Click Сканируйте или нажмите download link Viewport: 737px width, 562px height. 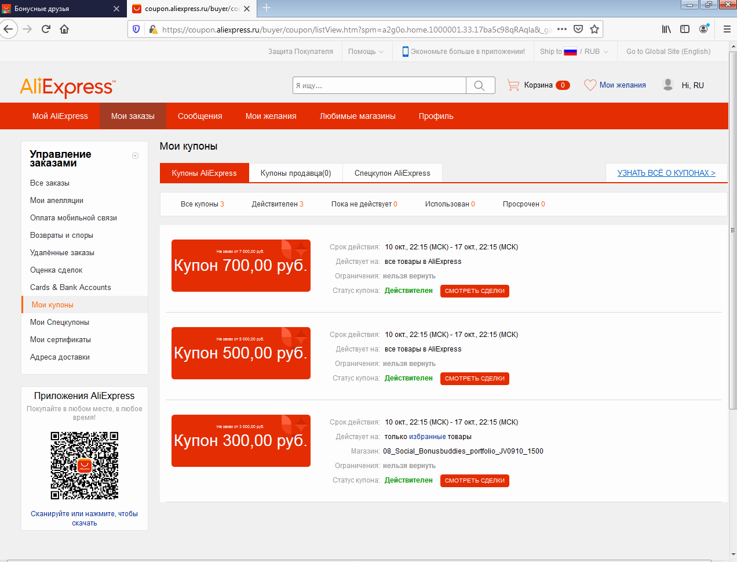85,519
